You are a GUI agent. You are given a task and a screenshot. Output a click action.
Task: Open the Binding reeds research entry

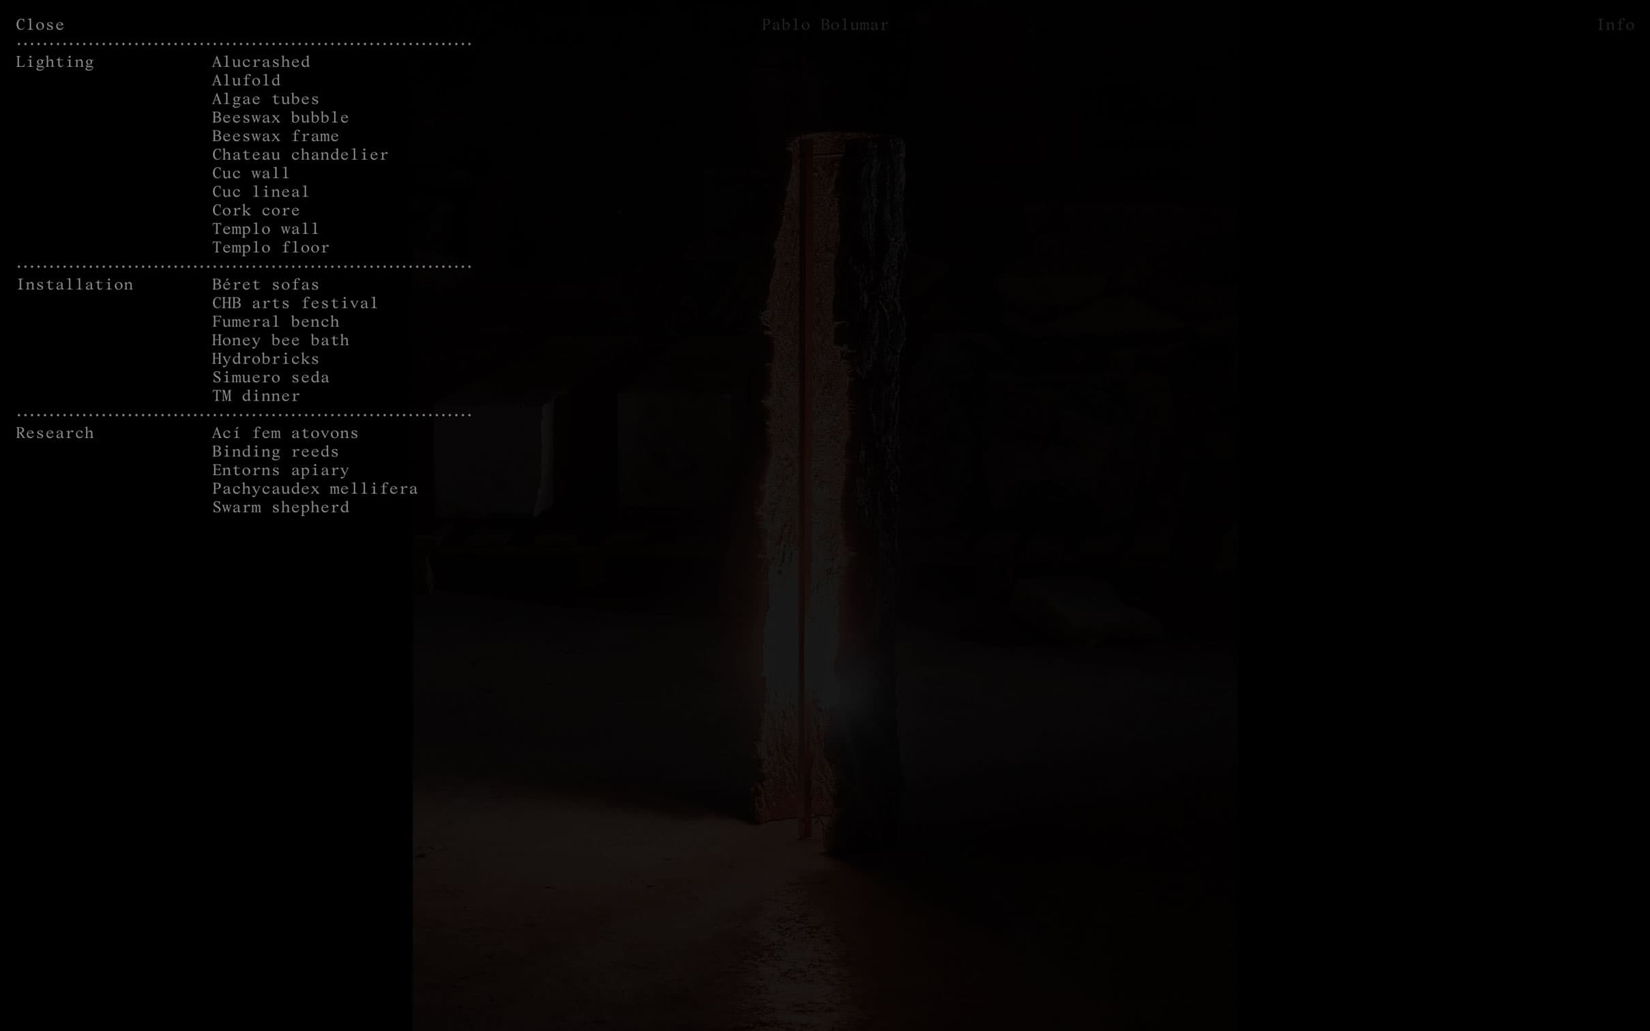click(276, 452)
